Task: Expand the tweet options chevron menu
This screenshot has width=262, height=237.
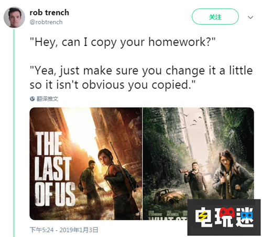Action: point(250,17)
